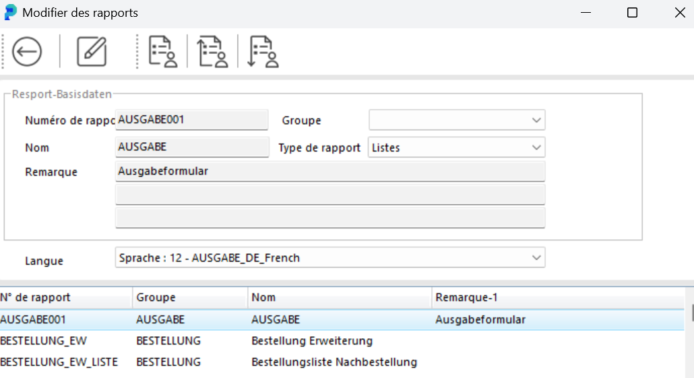Click the Remarque field with Ausgabeformular

click(x=329, y=171)
